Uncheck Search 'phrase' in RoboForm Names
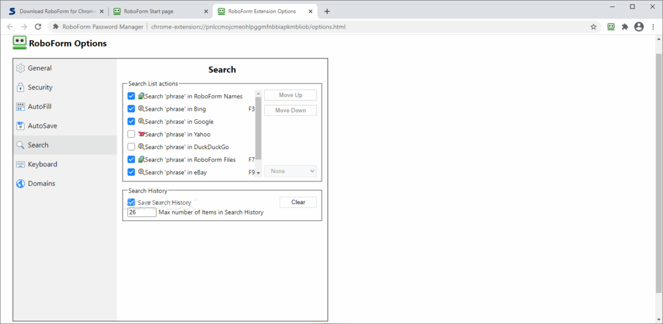 131,96
